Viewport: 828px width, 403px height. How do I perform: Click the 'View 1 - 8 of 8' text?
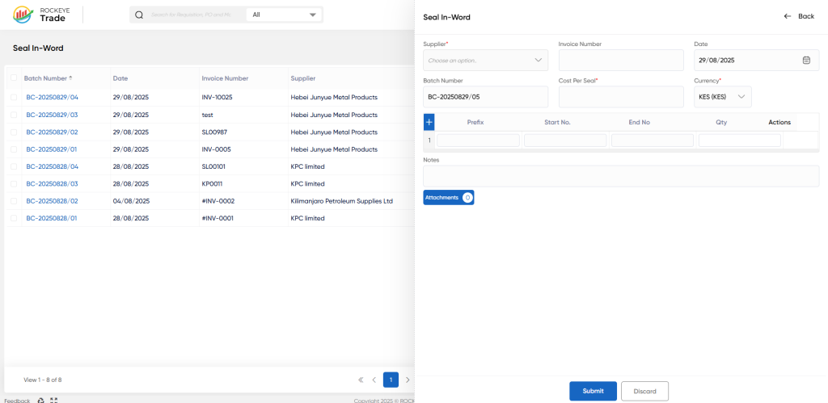43,380
